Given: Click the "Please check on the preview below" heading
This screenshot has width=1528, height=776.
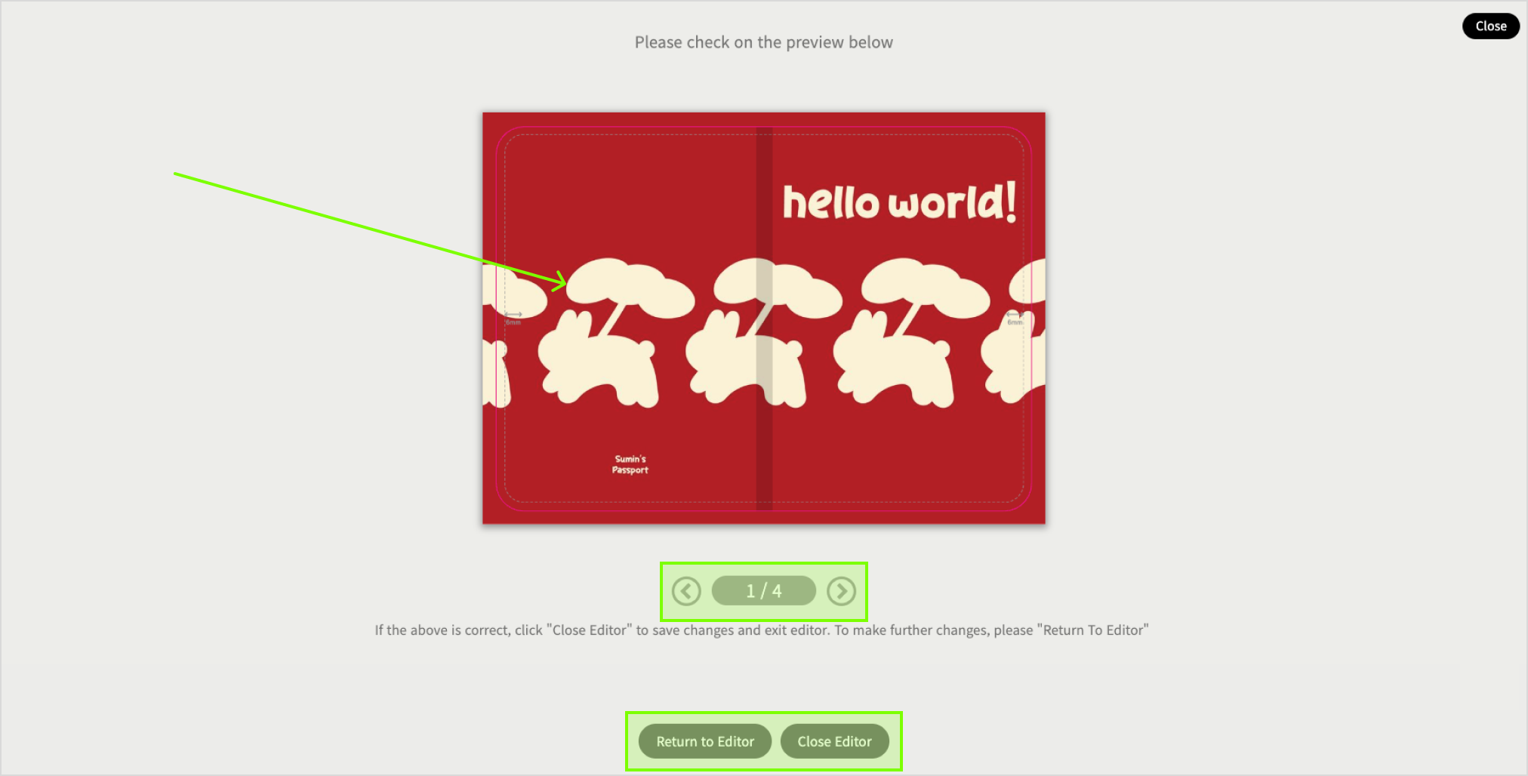Looking at the screenshot, I should pos(763,42).
